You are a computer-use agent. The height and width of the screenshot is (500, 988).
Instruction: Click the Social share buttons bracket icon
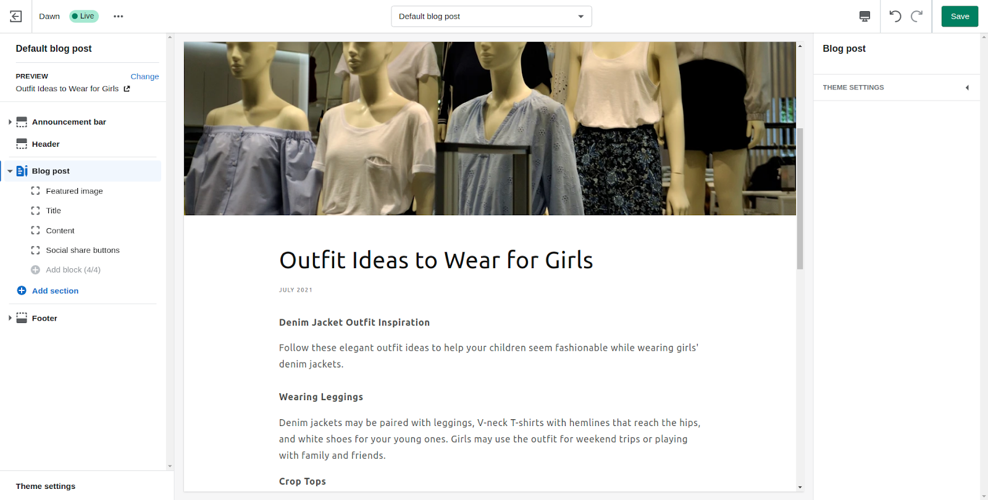tap(35, 250)
